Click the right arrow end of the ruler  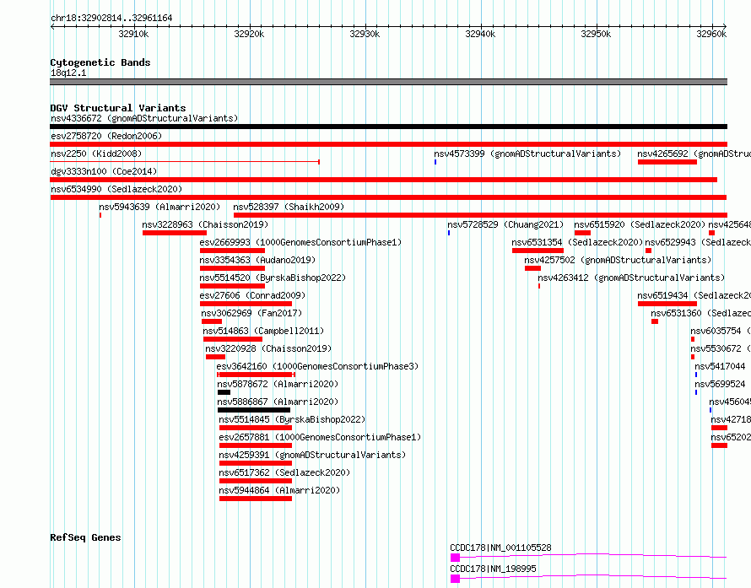click(725, 27)
